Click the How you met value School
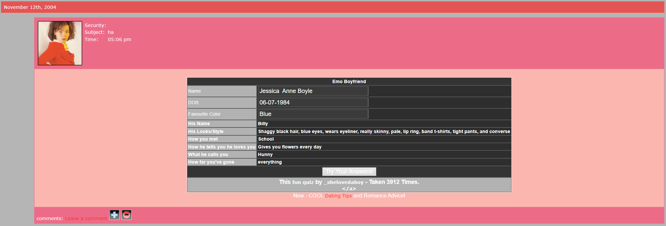This screenshot has height=226, width=666. [266, 139]
